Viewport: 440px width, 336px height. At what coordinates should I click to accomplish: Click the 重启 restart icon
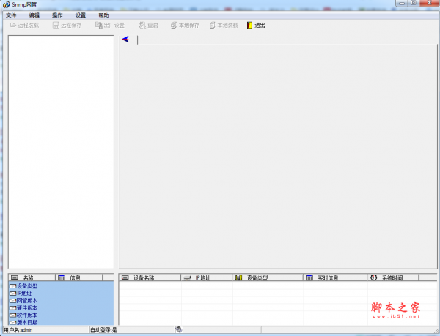coord(142,25)
